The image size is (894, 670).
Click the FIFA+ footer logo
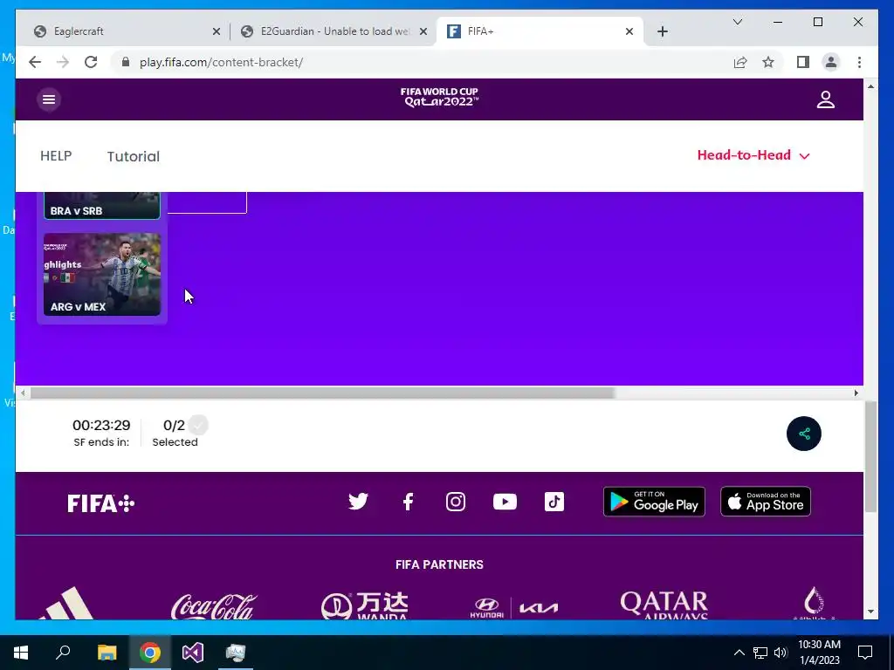pos(101,503)
